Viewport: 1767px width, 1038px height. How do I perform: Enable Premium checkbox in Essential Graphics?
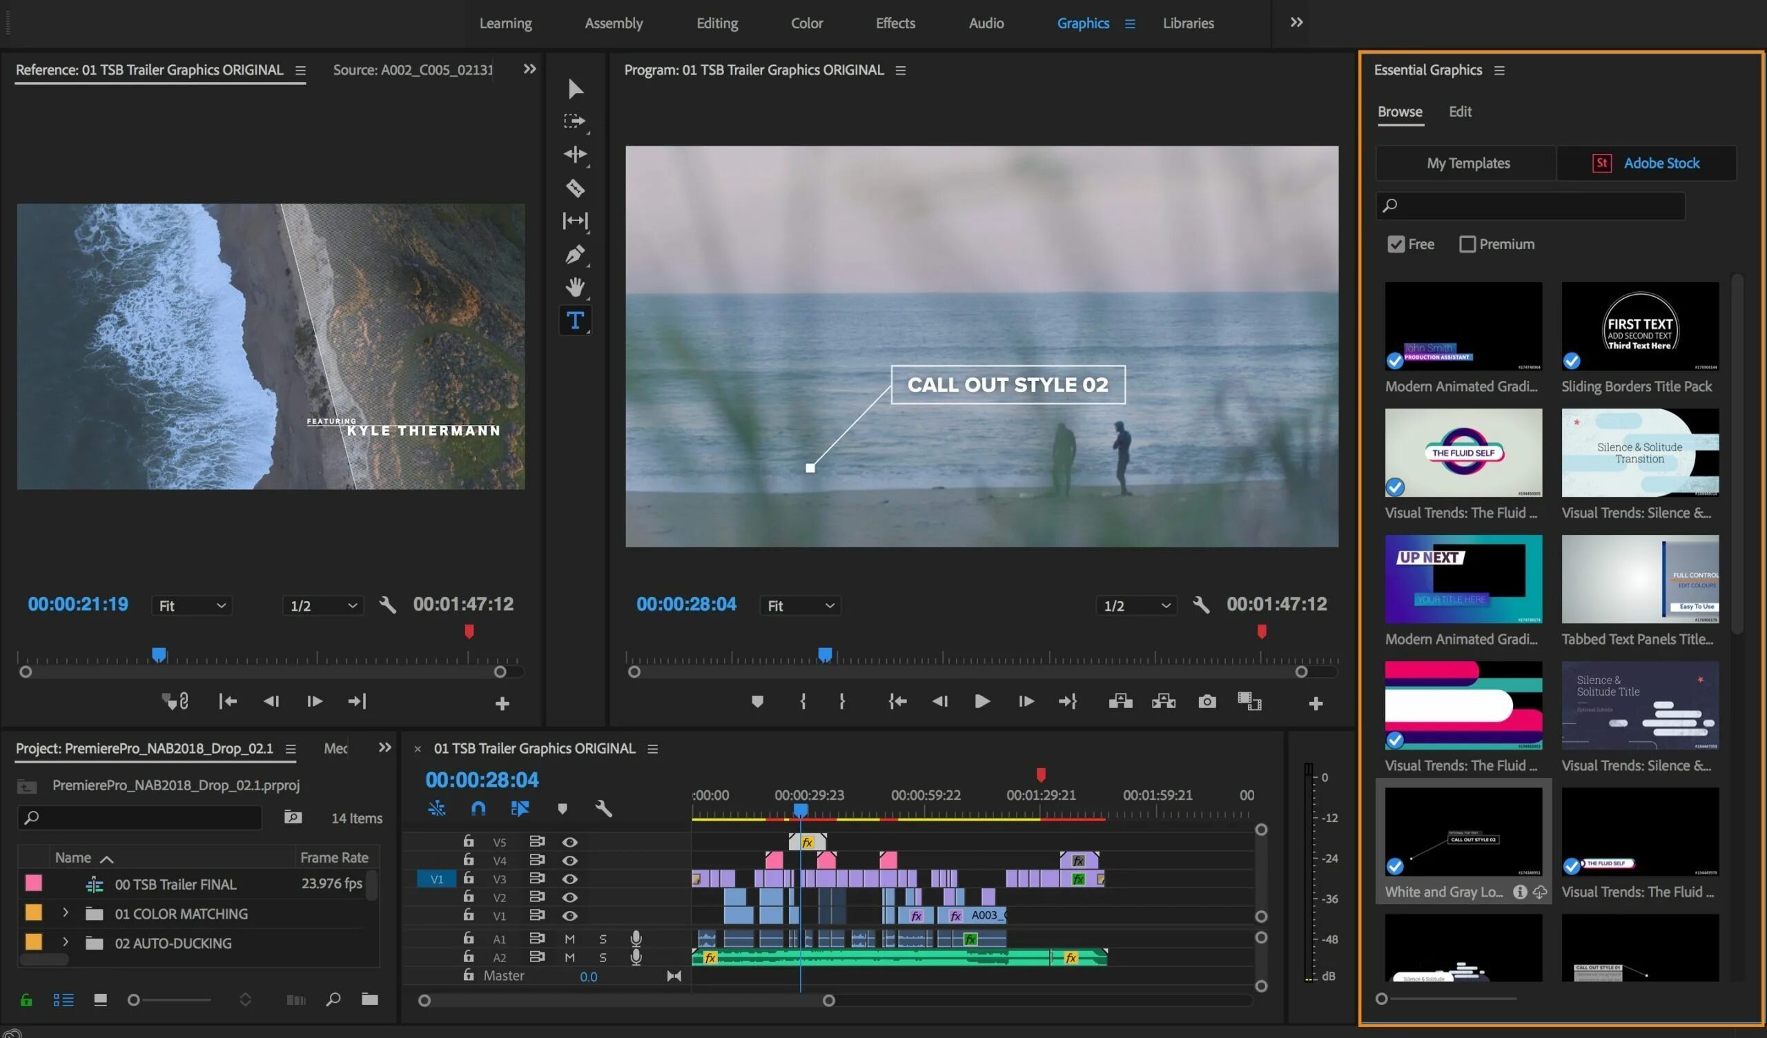click(1467, 245)
